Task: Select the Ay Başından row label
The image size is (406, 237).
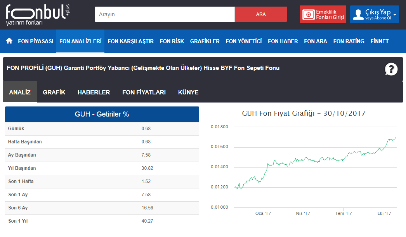Action: click(22, 155)
